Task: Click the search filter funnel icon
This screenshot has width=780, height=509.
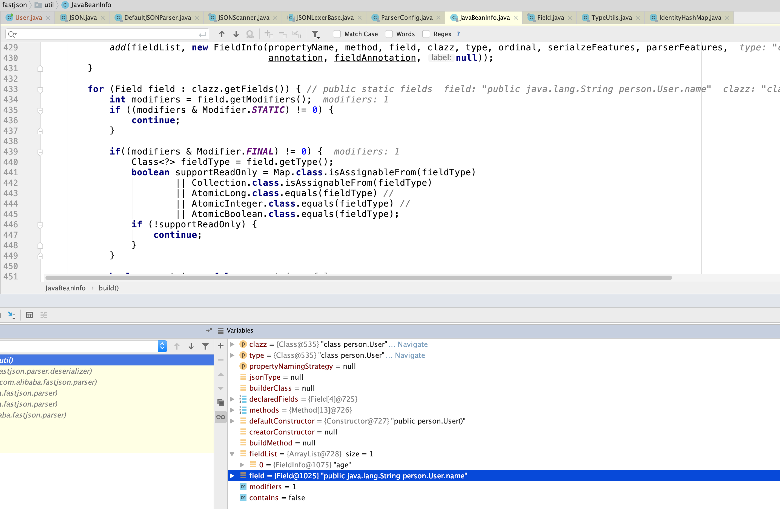Action: pos(315,34)
